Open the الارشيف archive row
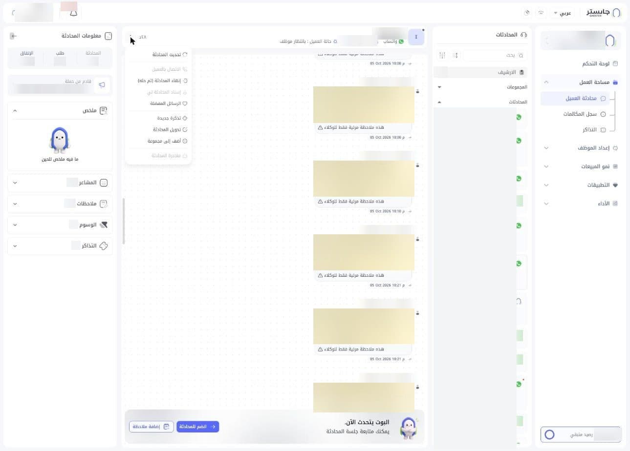The height and width of the screenshot is (451, 630). click(480, 72)
